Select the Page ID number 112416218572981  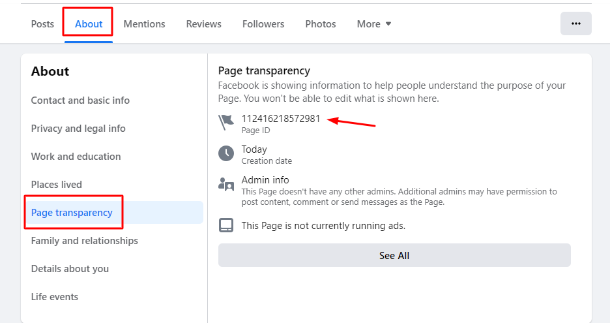[281, 119]
